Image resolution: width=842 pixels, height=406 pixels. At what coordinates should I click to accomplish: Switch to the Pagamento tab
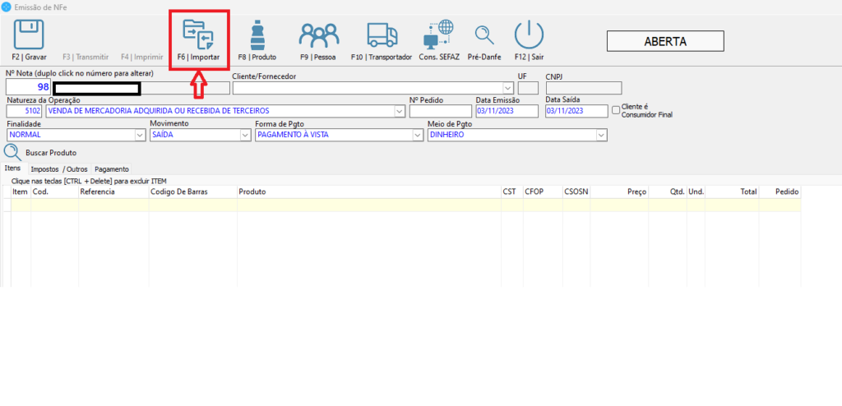[112, 169]
